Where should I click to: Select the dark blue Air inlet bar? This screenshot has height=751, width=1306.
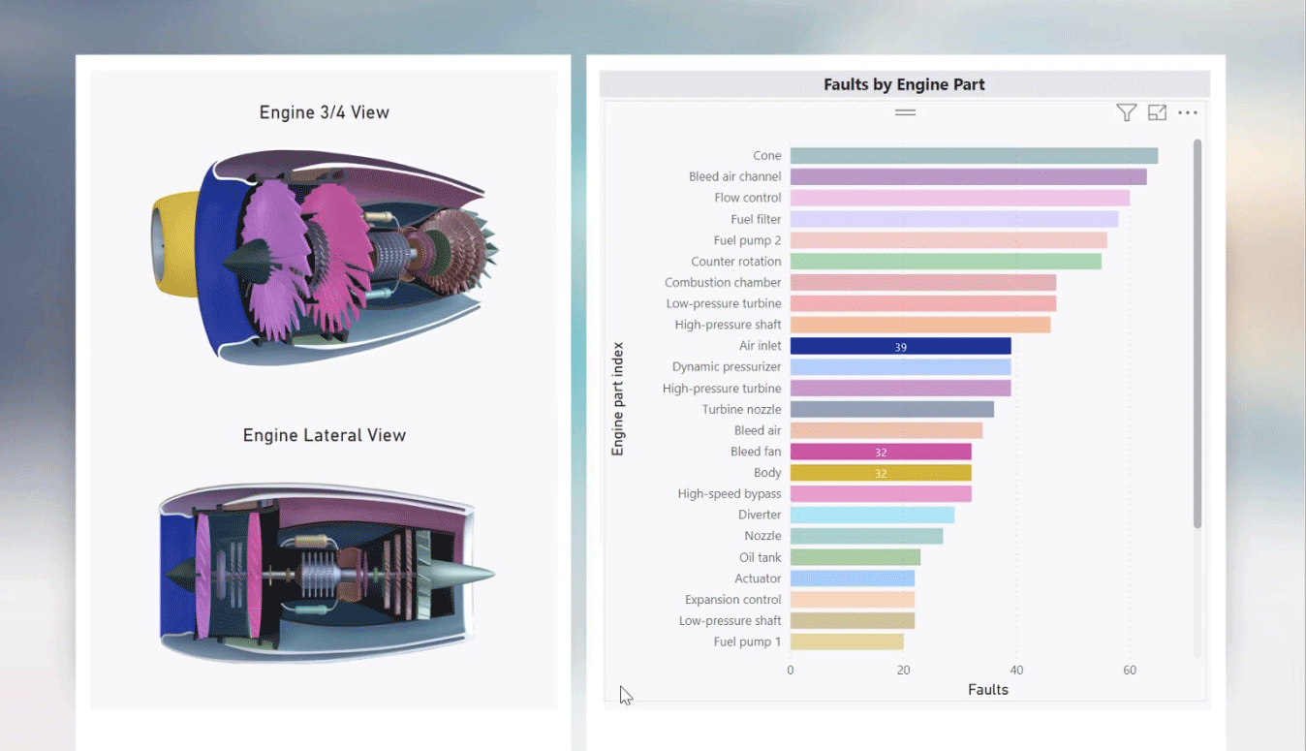tap(900, 346)
